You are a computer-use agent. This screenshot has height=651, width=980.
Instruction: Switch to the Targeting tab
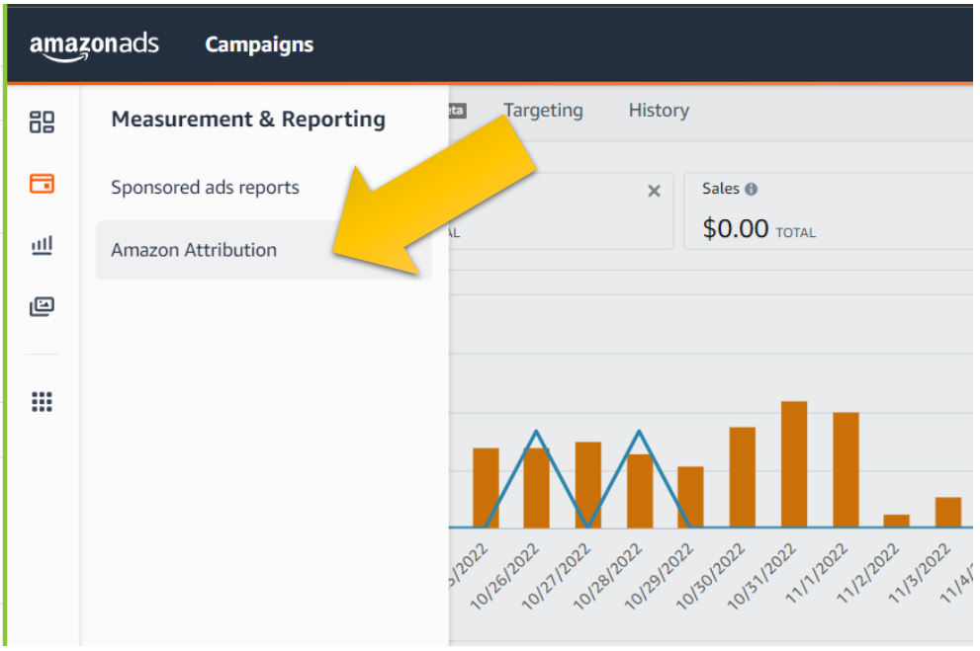tap(543, 111)
